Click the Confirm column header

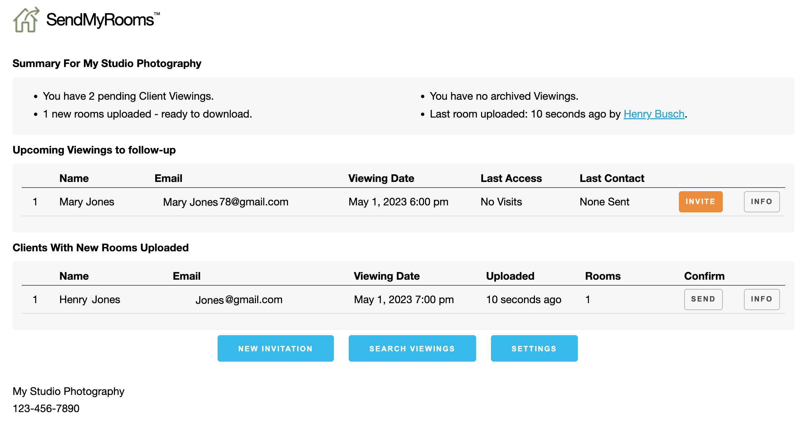point(704,276)
